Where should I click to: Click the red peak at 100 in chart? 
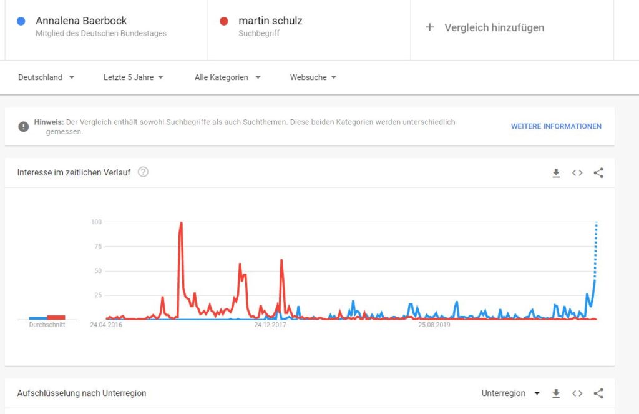tap(181, 223)
